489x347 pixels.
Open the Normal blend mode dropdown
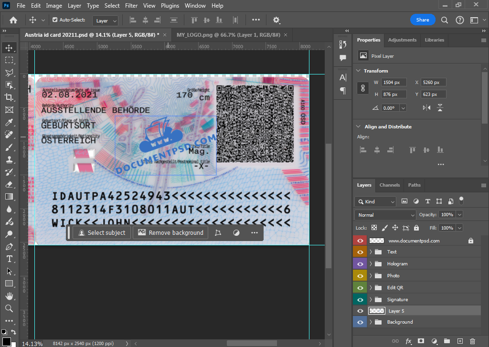tap(385, 215)
